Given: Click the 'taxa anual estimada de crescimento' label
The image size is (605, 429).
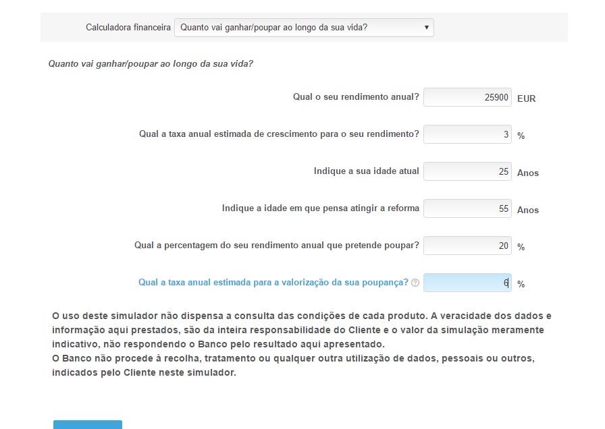Looking at the screenshot, I should (x=279, y=134).
